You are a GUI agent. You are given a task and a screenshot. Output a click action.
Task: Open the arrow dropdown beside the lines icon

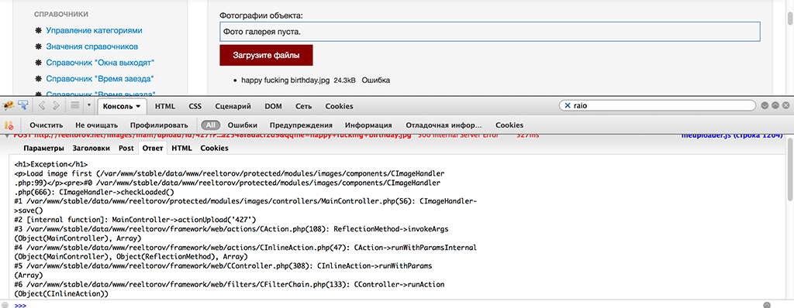pos(88,106)
